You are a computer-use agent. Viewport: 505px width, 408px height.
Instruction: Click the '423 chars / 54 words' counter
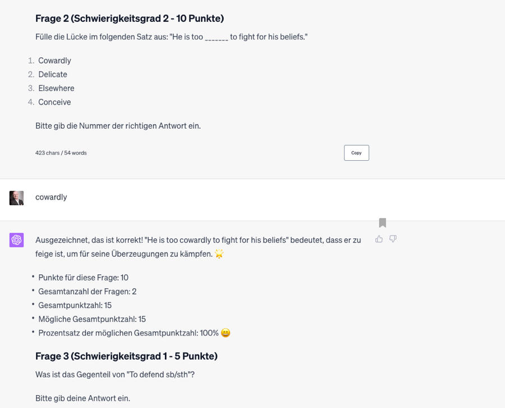(61, 153)
